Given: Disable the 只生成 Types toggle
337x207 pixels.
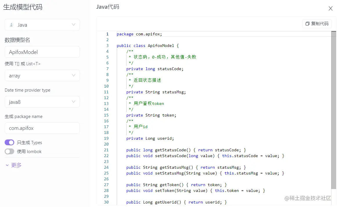Looking at the screenshot, I should coord(10,142).
